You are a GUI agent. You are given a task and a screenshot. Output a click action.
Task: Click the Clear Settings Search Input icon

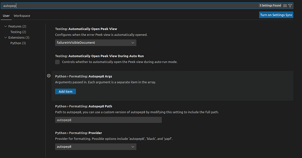(285, 6)
